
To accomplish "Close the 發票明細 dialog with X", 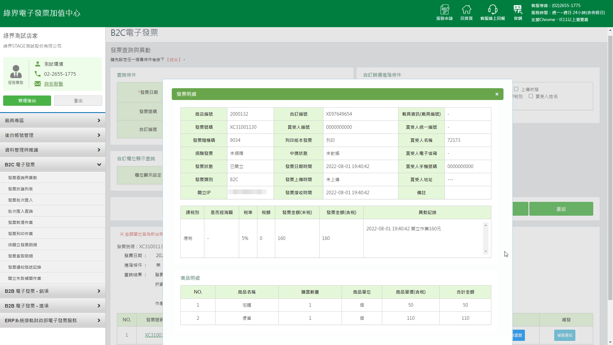I will [x=497, y=94].
